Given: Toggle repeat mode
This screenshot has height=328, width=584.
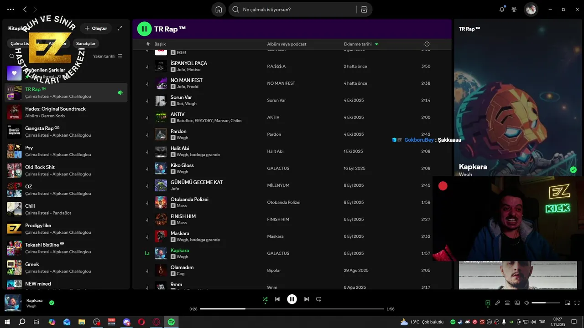Looking at the screenshot, I should coord(319,299).
